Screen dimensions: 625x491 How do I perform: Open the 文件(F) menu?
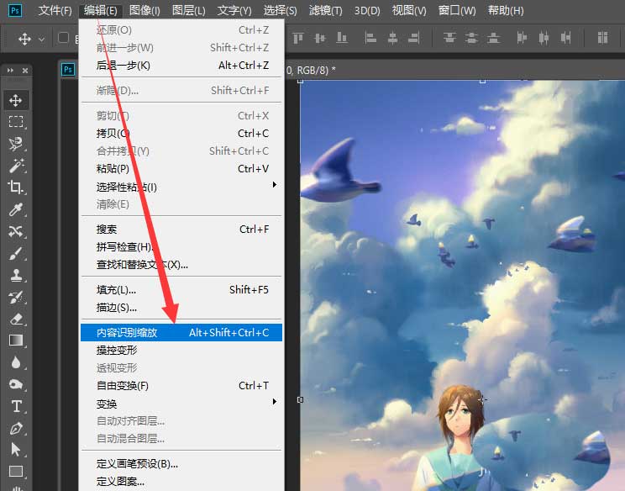(x=55, y=10)
